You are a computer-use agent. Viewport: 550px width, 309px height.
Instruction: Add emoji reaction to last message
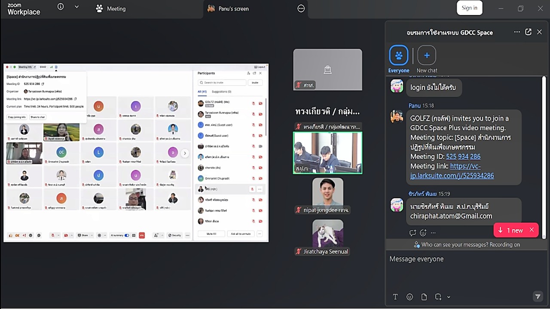[423, 233]
